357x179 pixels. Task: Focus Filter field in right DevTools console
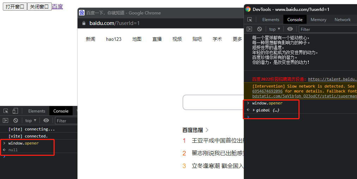pyautogui.click(x=328, y=29)
